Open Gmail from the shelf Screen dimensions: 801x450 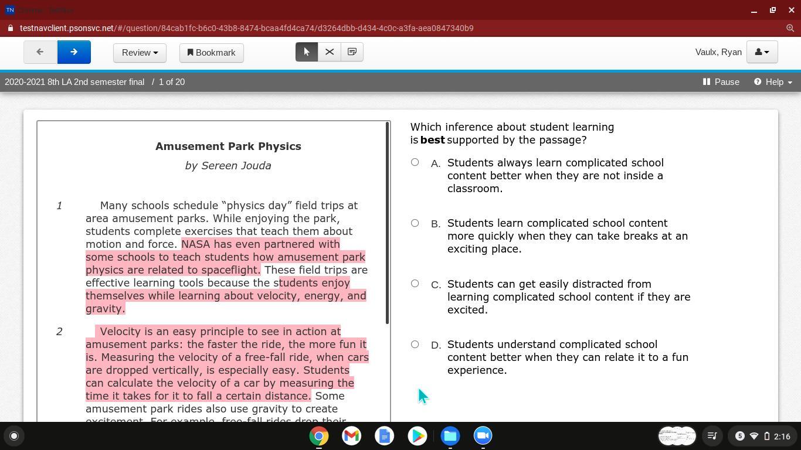(351, 436)
